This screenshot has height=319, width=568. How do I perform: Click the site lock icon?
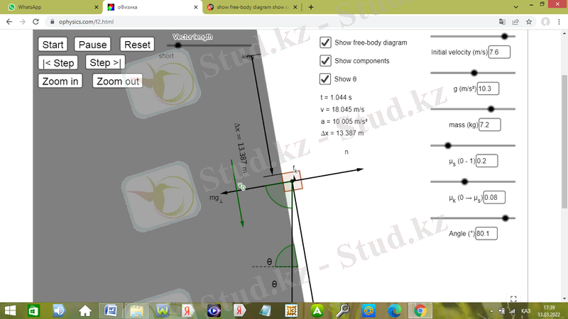click(x=52, y=22)
